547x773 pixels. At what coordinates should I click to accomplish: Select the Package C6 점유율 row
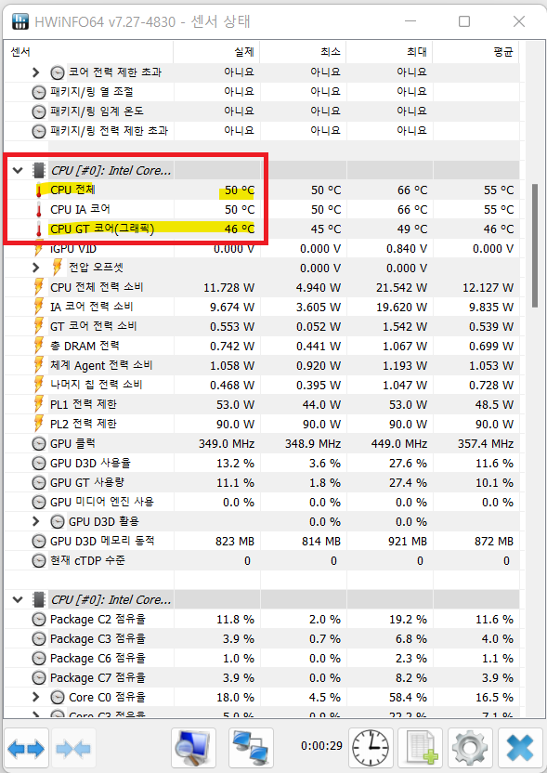coord(261,658)
